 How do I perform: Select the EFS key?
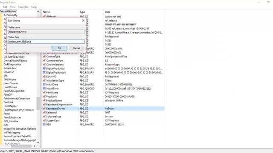coord(6,76)
